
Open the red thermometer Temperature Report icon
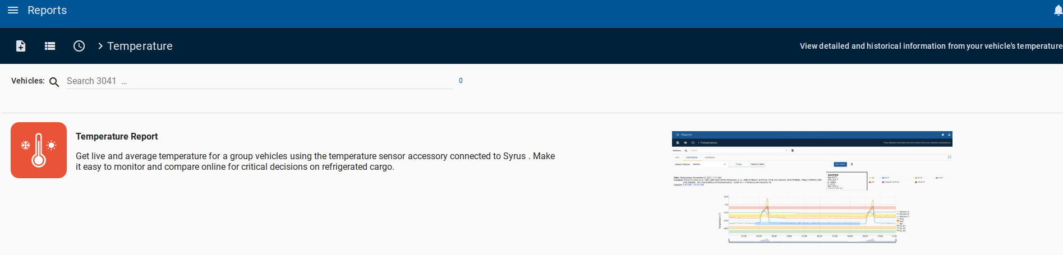coord(39,150)
